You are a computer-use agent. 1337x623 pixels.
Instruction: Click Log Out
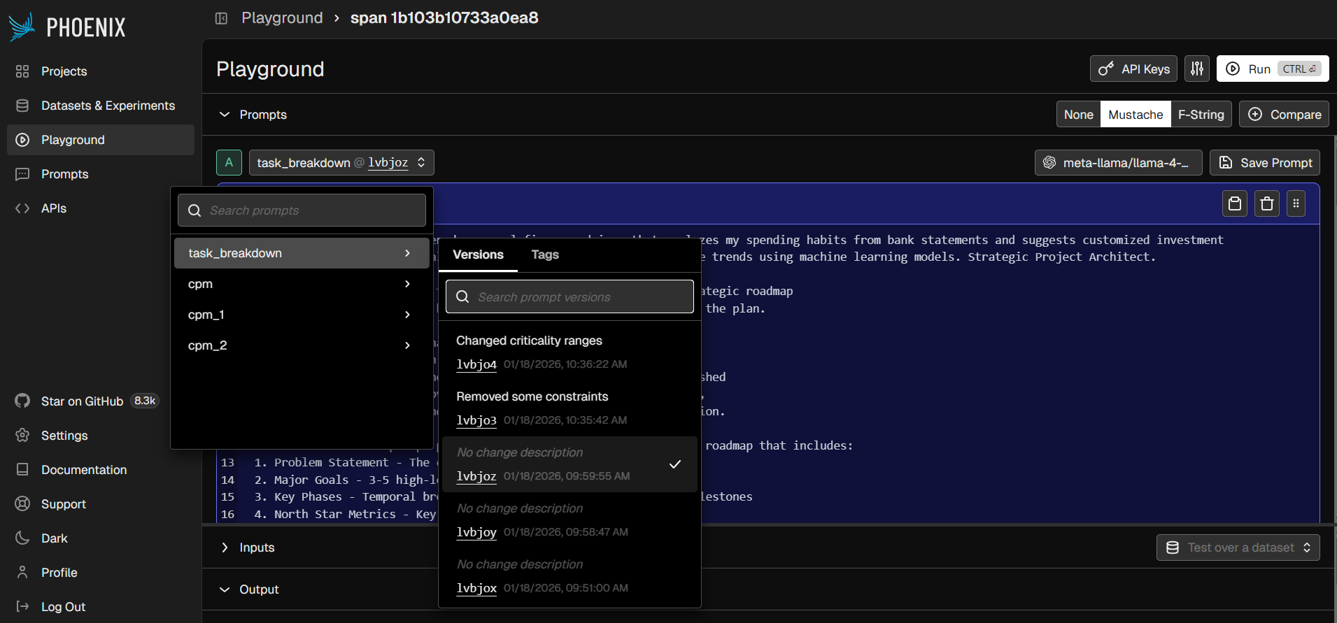[101, 607]
